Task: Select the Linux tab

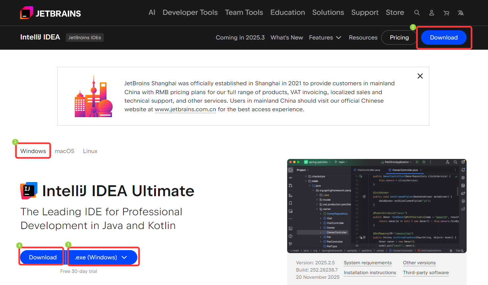Action: click(90, 151)
